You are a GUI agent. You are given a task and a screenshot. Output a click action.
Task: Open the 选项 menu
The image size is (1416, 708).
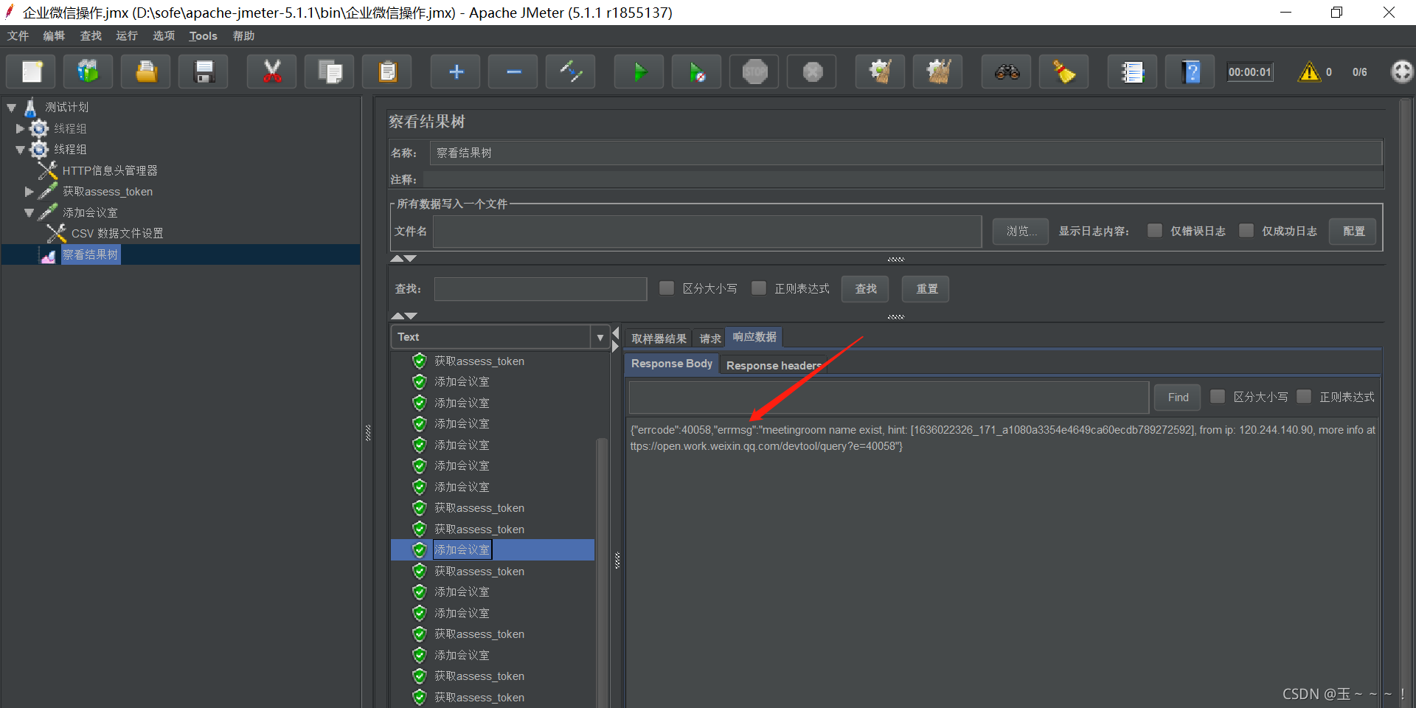(x=164, y=36)
